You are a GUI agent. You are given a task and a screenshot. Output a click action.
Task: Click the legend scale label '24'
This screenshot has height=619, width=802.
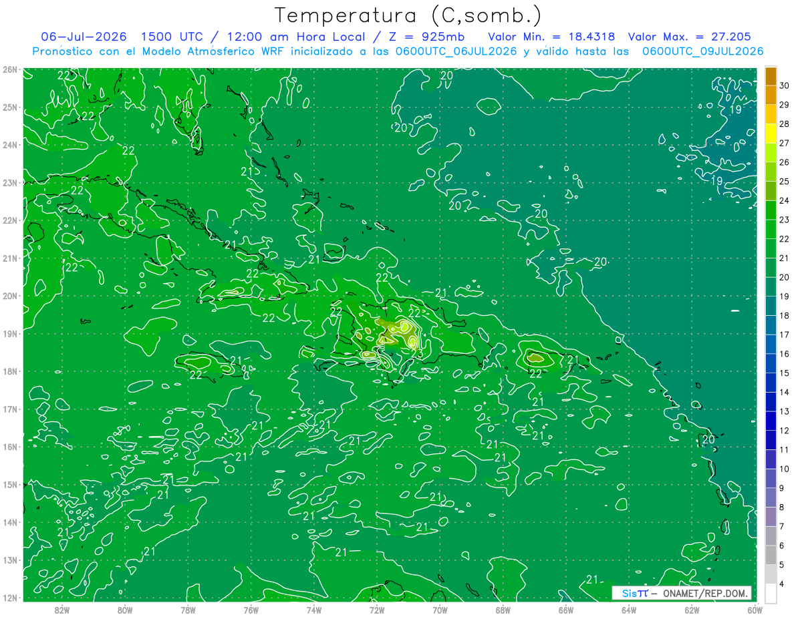(784, 200)
